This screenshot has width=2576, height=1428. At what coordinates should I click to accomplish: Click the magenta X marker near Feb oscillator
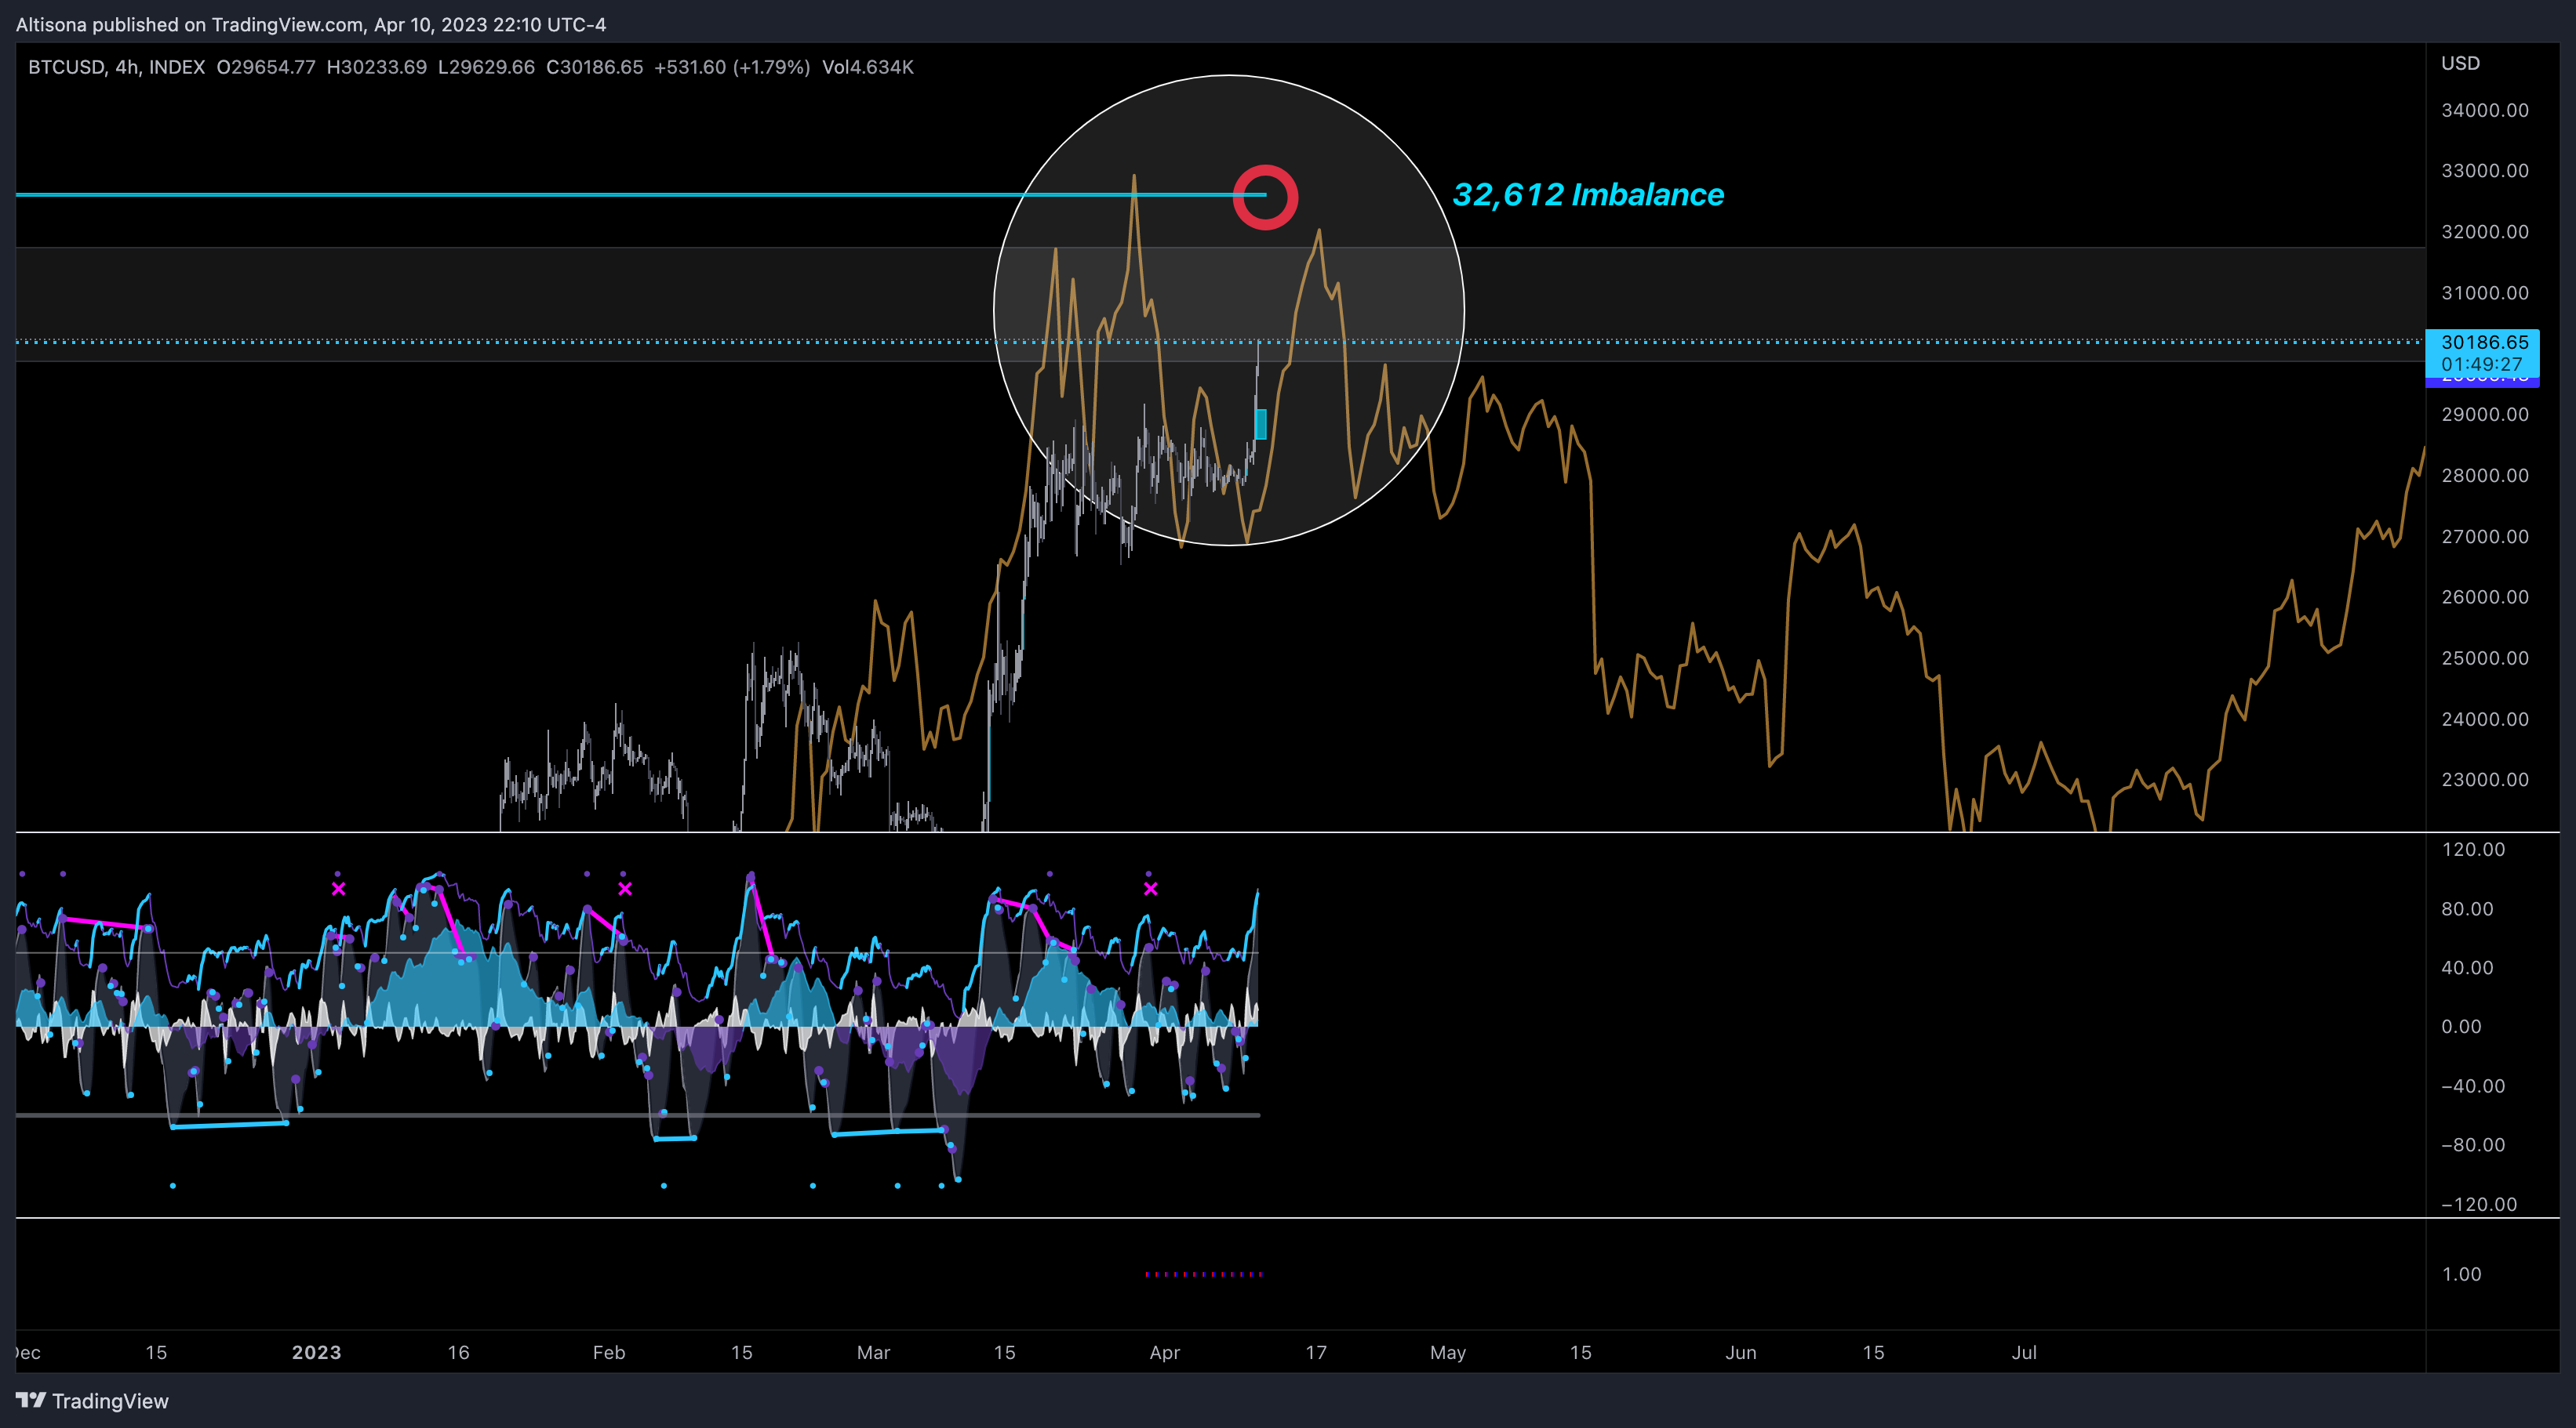click(x=625, y=888)
